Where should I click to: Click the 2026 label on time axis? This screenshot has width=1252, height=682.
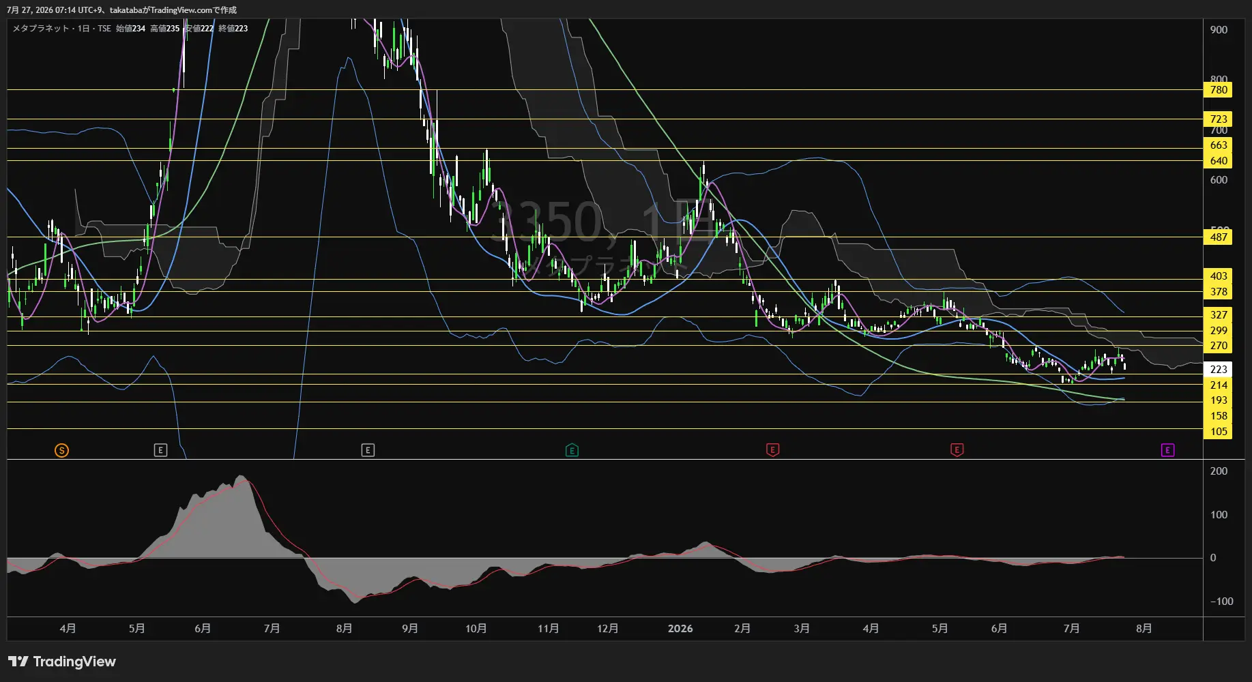pyautogui.click(x=680, y=629)
